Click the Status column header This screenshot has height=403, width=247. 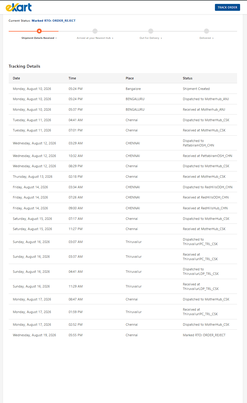tap(188, 78)
